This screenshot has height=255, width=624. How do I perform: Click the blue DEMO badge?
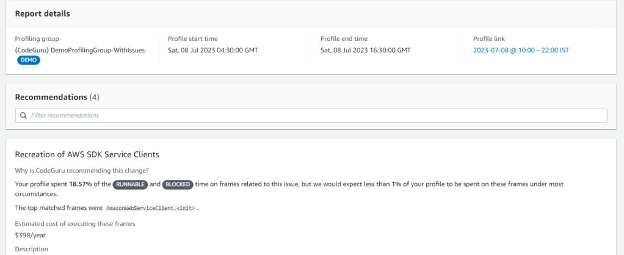27,59
